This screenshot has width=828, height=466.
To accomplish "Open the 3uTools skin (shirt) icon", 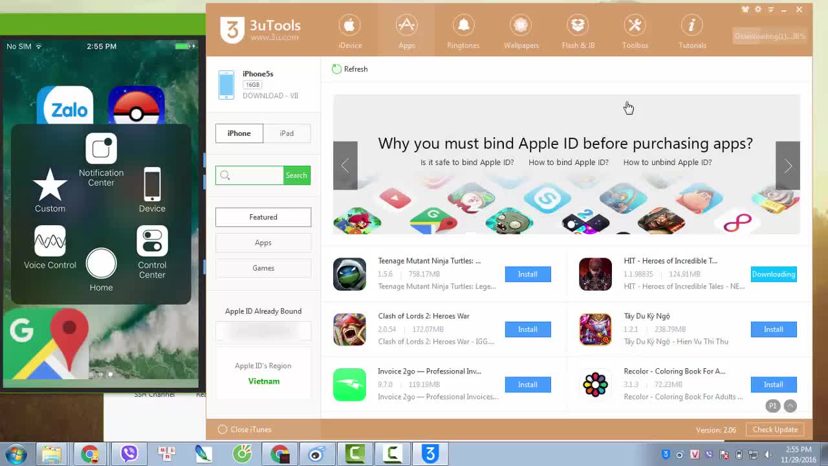I will (745, 10).
